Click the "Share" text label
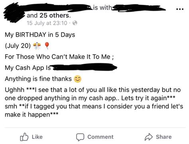This screenshot has height=144, width=189. tap(164, 137)
